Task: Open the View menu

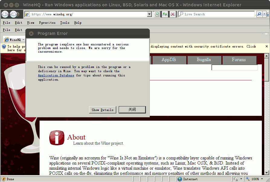Action: tap(31, 23)
